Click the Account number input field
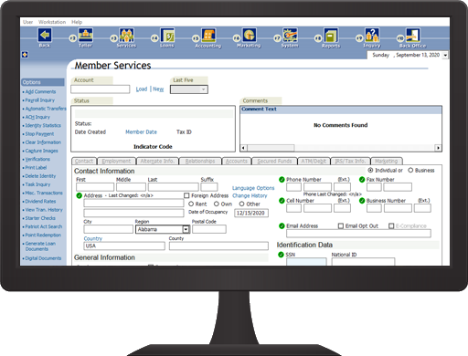 [x=101, y=89]
